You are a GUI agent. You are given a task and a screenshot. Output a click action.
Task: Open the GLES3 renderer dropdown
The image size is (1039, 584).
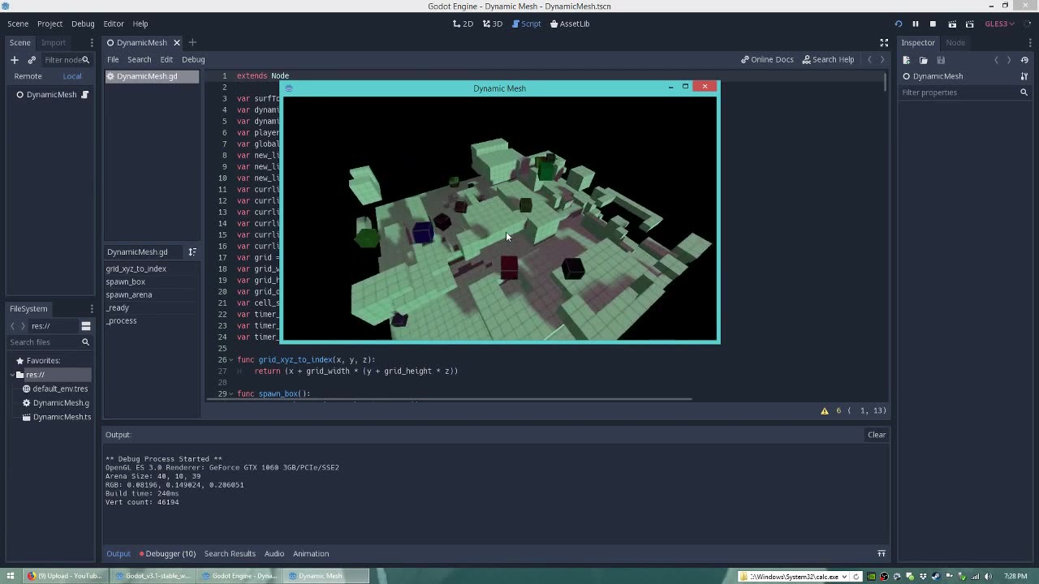pos(1000,24)
